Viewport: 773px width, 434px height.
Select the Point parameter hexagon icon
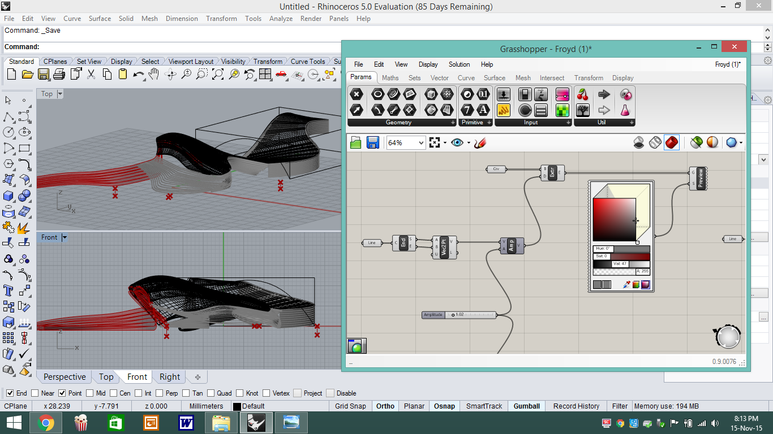pyautogui.click(x=357, y=94)
